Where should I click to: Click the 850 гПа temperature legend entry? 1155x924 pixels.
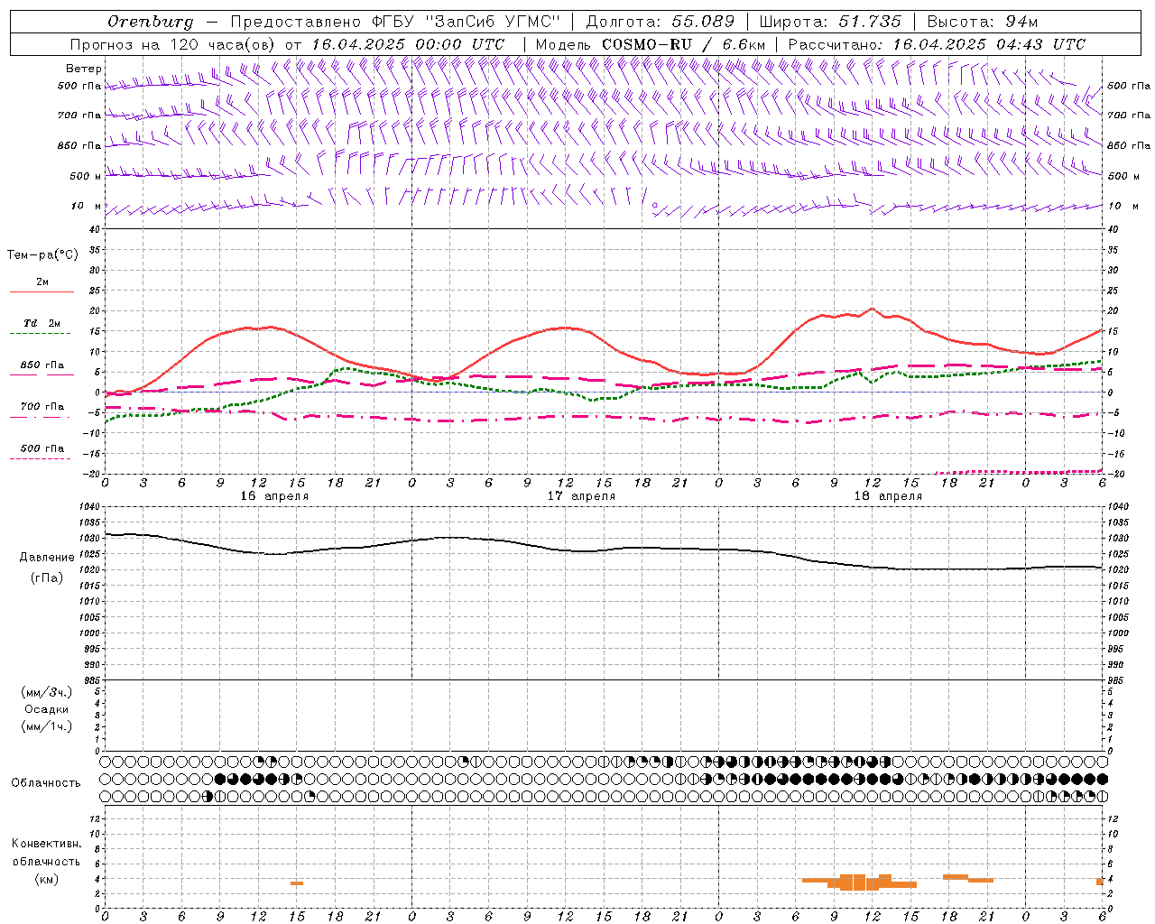point(42,365)
